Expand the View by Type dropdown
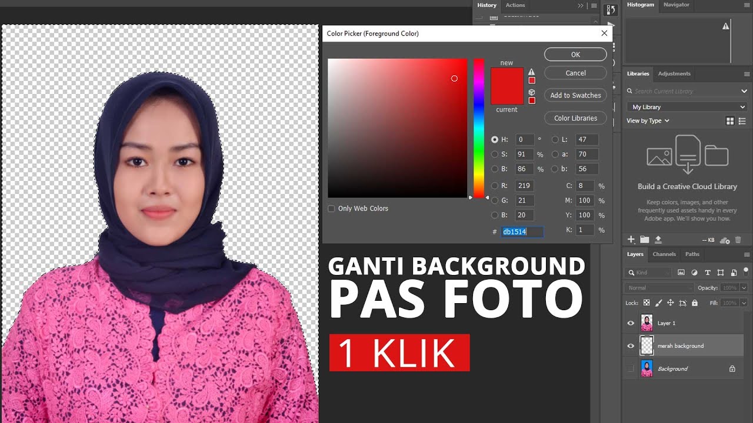The height and width of the screenshot is (423, 753). coord(648,120)
